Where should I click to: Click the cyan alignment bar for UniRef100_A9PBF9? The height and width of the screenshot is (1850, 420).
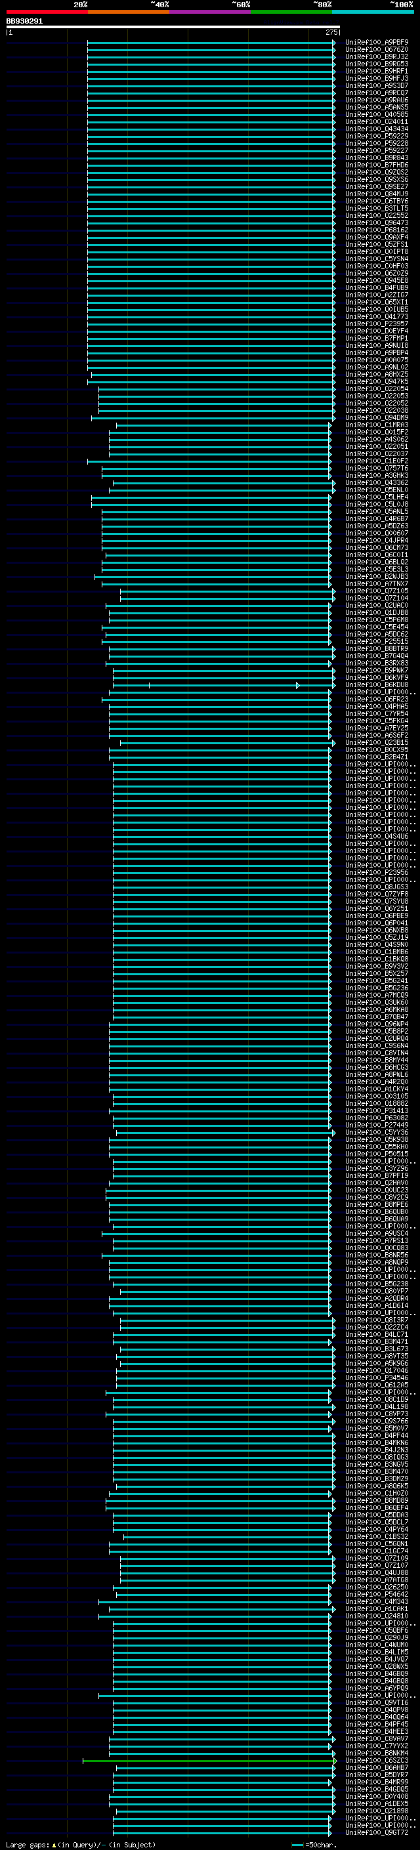[x=212, y=43]
